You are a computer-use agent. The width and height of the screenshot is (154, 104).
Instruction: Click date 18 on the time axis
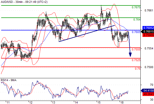(122, 102)
